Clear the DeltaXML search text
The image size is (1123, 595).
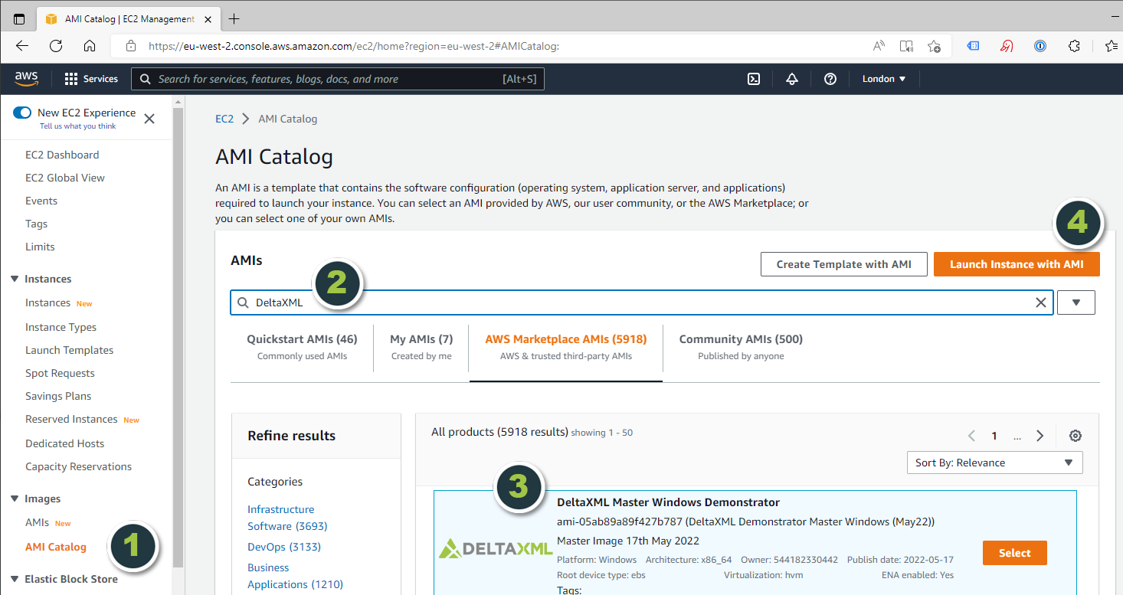tap(1040, 302)
